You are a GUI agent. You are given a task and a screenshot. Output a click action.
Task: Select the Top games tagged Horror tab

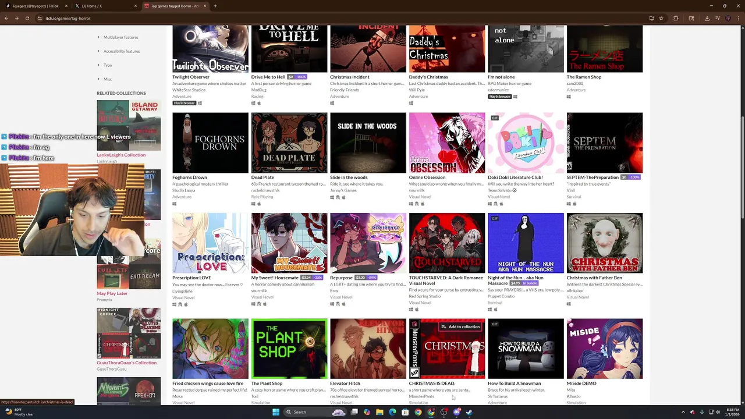(x=175, y=6)
